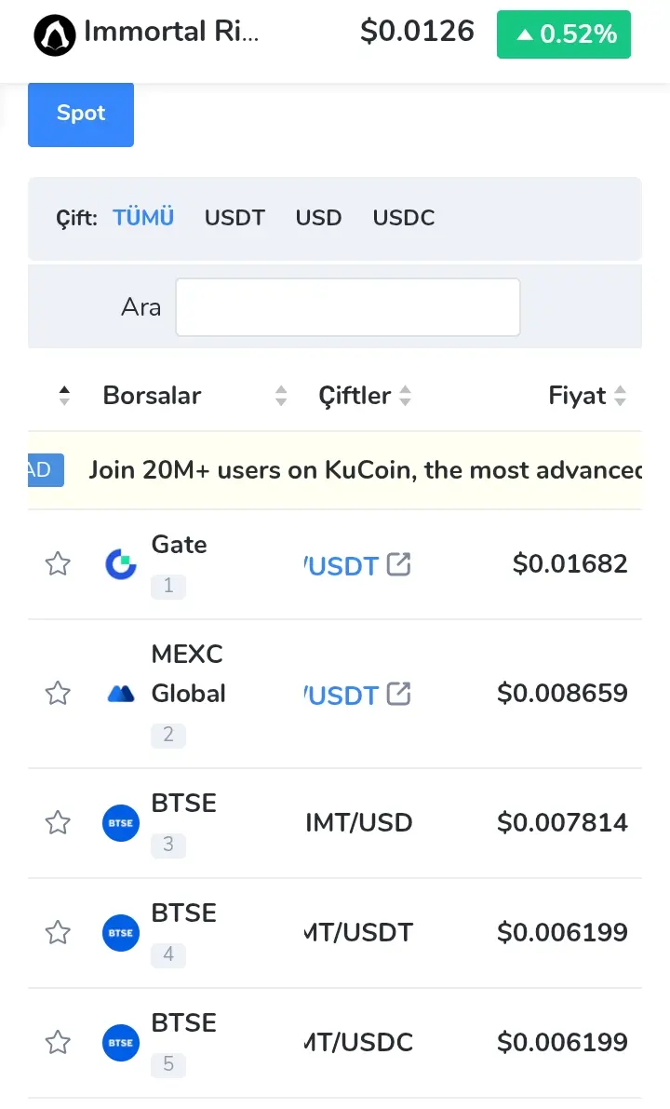Toggle favorite star for MEXC Global
This screenshot has width=670, height=1109.
click(x=58, y=693)
